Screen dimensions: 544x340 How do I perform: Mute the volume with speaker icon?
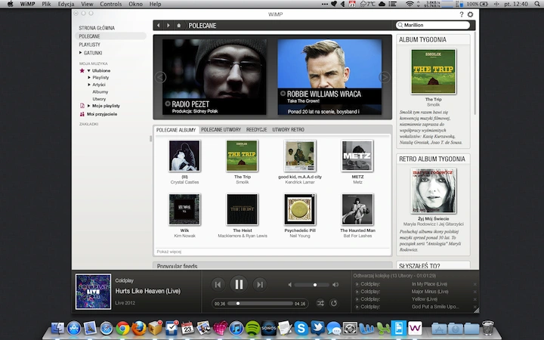coord(289,285)
